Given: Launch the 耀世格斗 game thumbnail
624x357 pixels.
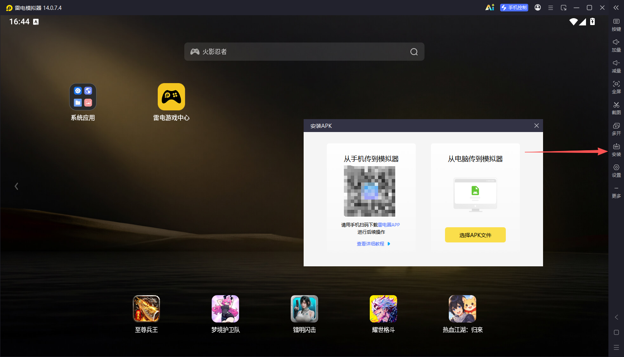Looking at the screenshot, I should (x=383, y=315).
